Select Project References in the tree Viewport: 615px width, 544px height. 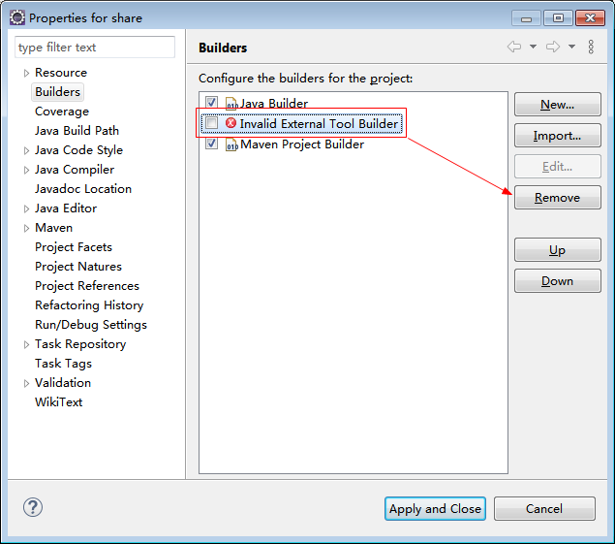(x=86, y=286)
